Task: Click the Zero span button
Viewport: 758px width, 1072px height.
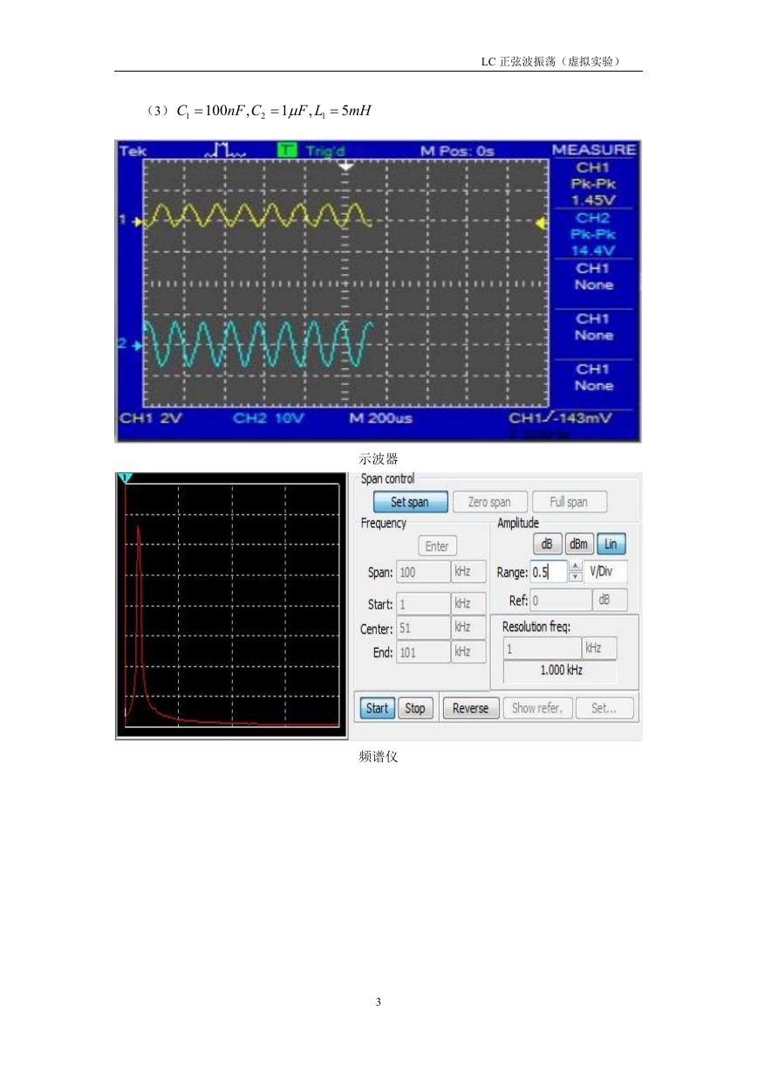Action: click(x=489, y=502)
